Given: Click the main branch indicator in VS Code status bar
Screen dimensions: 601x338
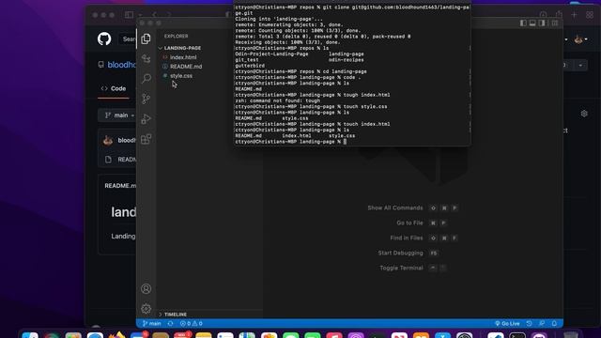Looking at the screenshot, I should [152, 323].
